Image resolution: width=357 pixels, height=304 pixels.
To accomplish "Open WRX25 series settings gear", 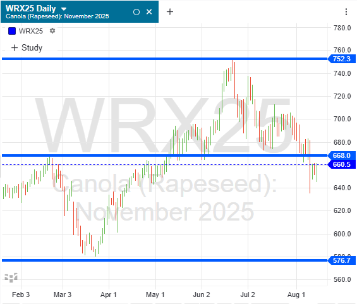I will coord(52,30).
